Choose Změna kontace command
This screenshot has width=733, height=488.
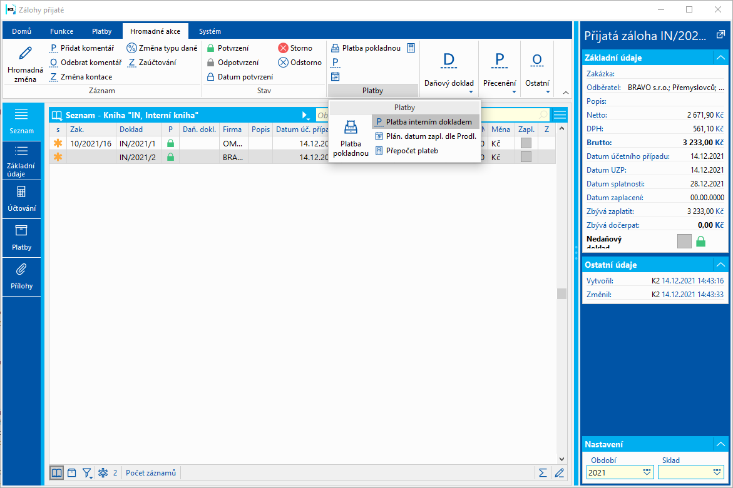[81, 77]
